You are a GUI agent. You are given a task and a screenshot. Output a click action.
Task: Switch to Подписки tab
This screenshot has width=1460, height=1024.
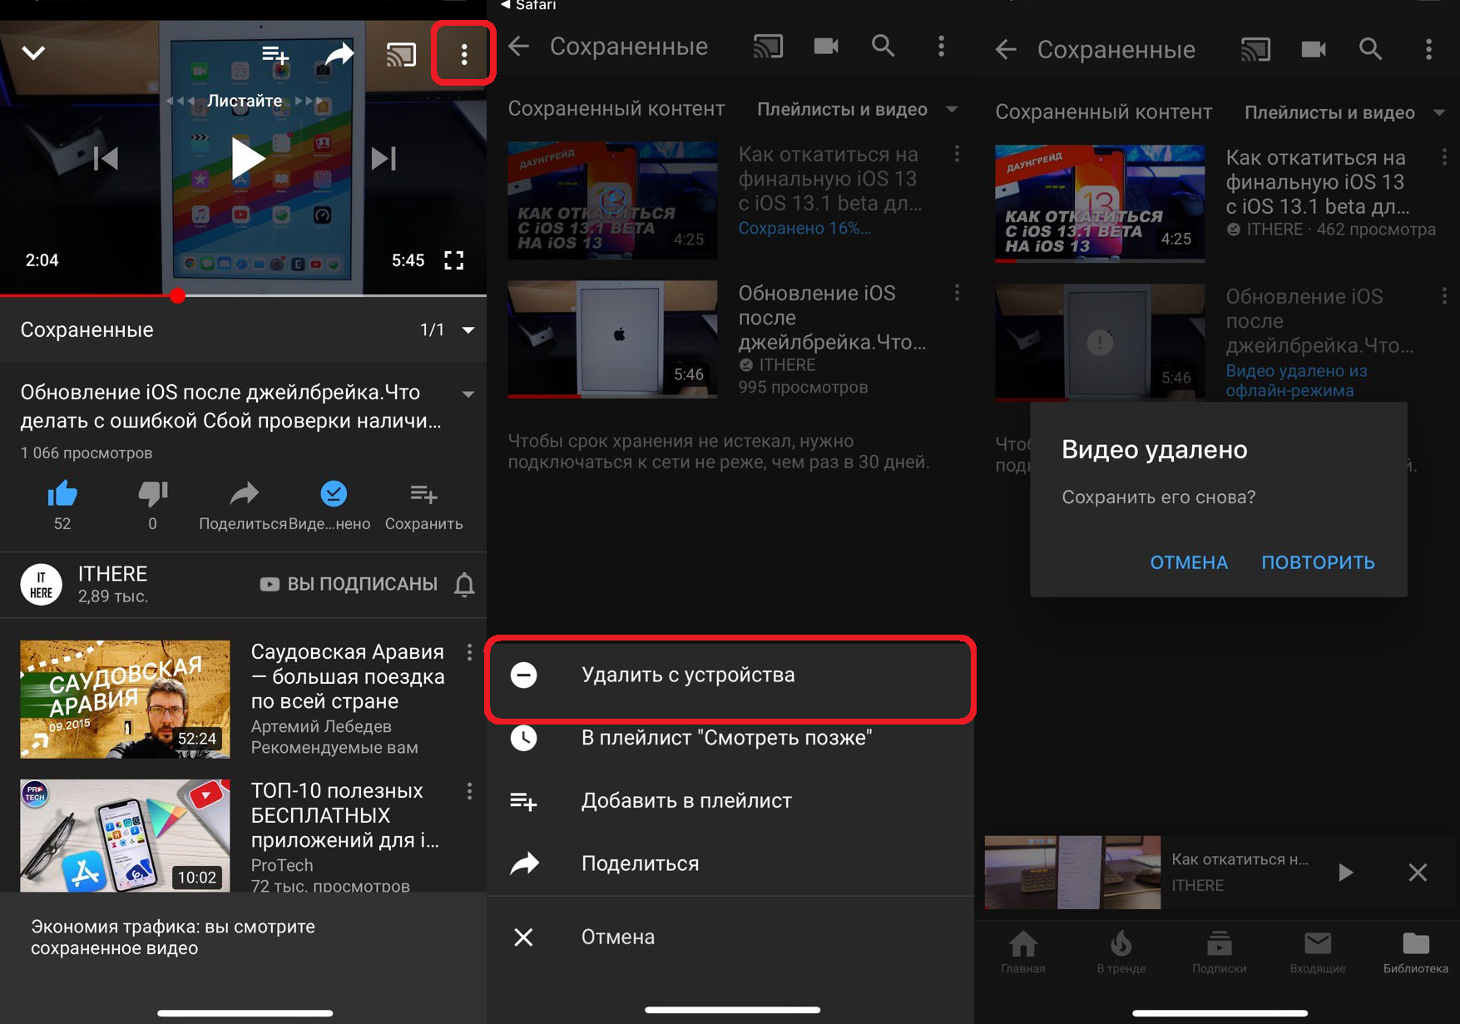point(1219,952)
